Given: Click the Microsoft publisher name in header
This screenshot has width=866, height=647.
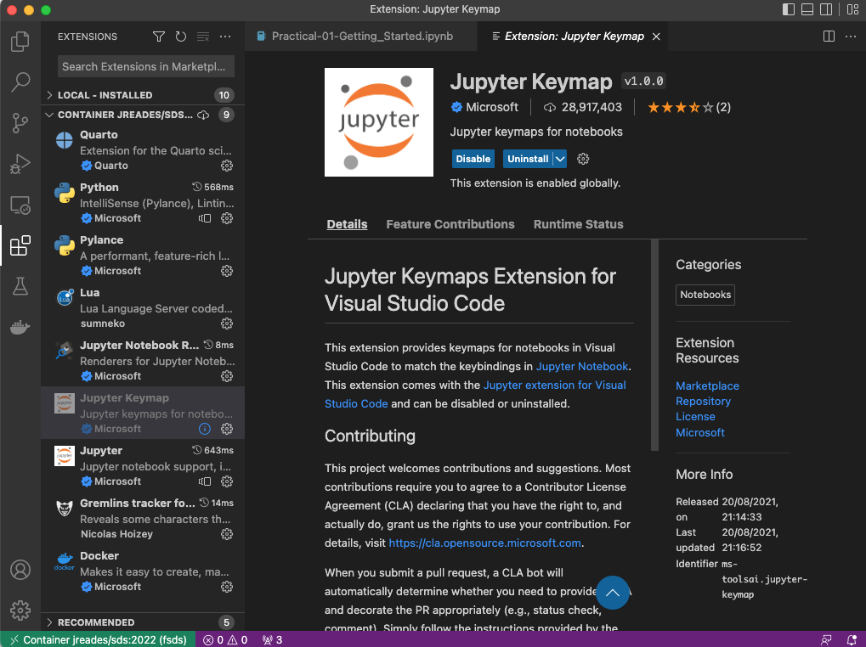Looking at the screenshot, I should tap(491, 107).
